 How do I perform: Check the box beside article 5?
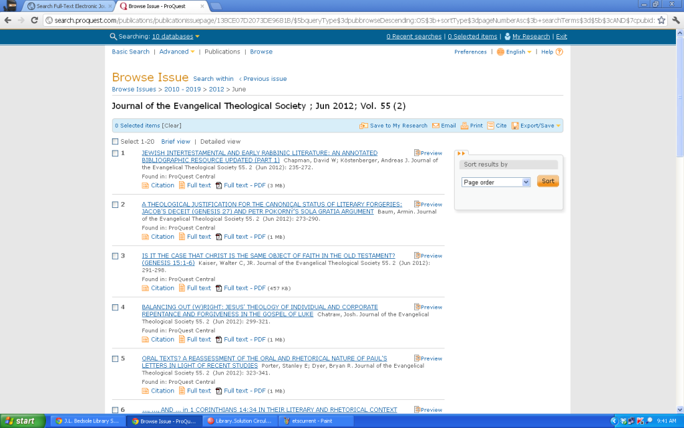(x=115, y=358)
